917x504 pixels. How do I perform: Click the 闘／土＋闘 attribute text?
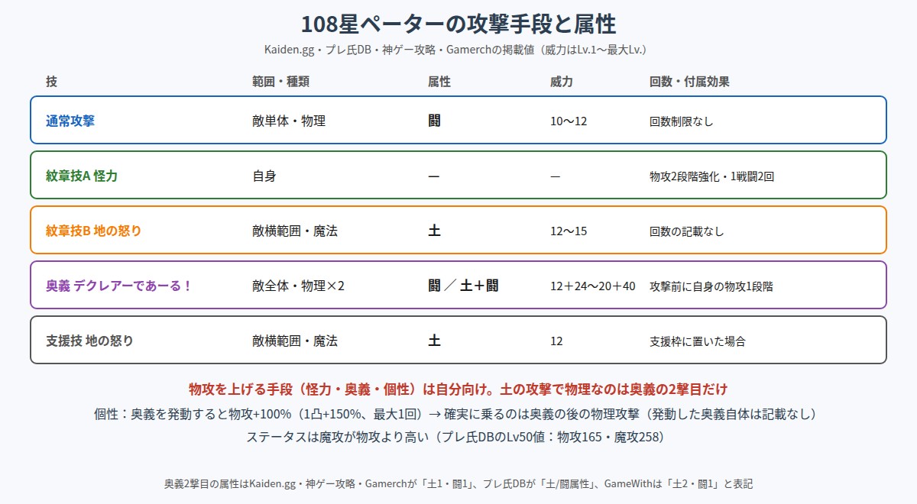tap(464, 286)
